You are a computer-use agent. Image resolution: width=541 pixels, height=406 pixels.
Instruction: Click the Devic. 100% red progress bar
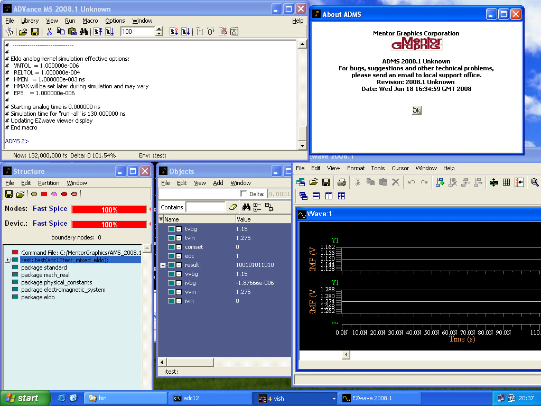coord(109,224)
